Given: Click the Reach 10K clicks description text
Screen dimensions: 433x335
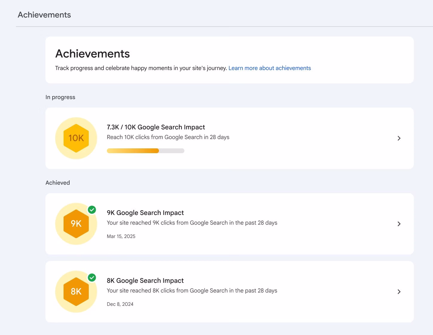Looking at the screenshot, I should point(168,137).
